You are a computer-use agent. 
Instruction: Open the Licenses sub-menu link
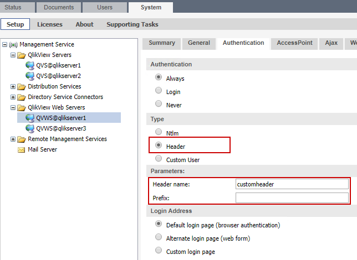pos(50,24)
